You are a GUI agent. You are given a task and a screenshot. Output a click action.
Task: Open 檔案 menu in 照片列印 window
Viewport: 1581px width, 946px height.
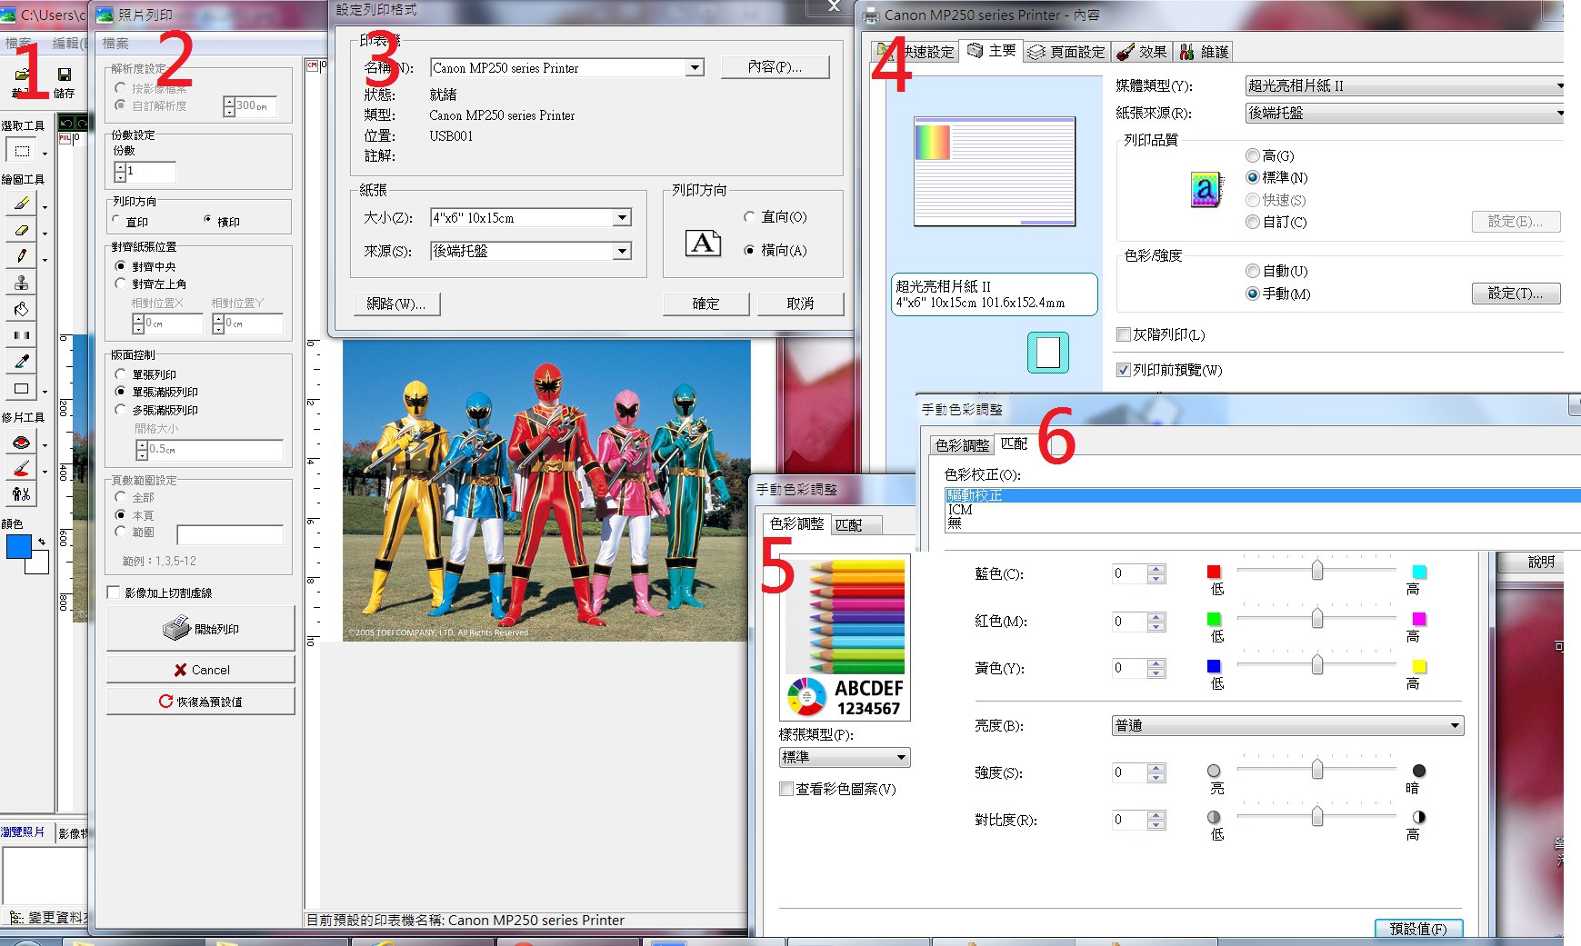[x=115, y=43]
